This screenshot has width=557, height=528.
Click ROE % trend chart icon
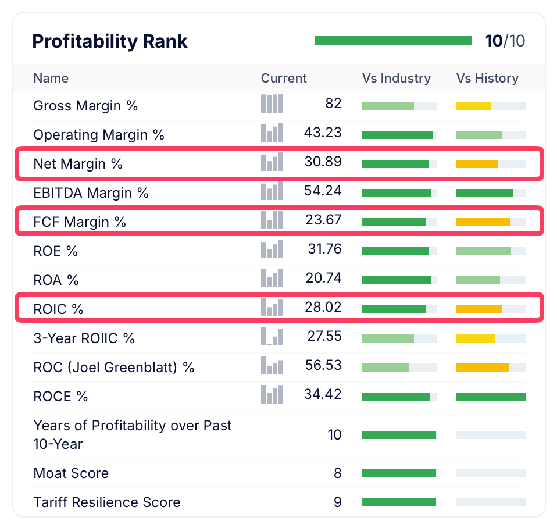point(272,249)
